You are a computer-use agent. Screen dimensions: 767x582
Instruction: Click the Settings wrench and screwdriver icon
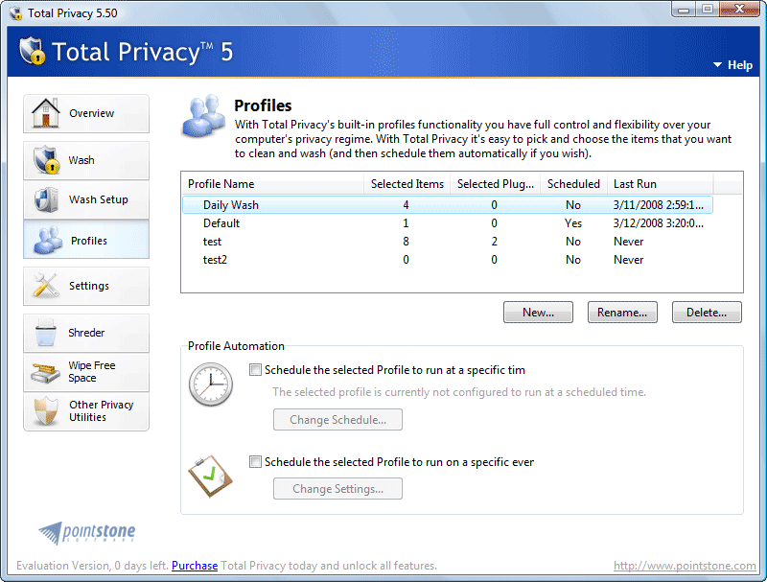pos(45,285)
